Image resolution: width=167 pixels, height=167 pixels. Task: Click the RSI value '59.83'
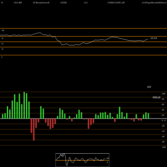coord(154,38)
